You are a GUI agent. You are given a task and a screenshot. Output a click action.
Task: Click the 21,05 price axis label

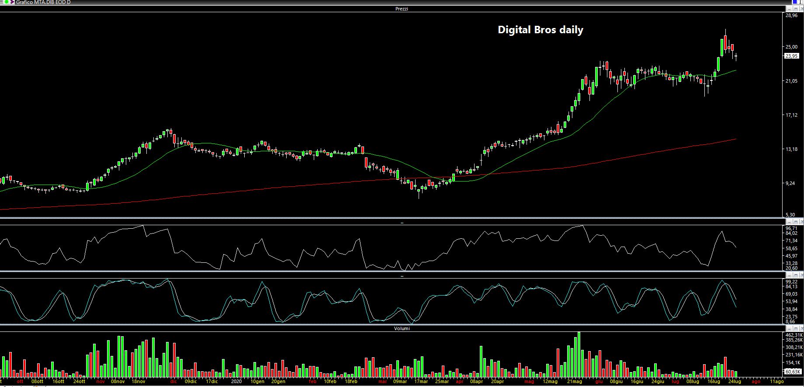point(791,81)
